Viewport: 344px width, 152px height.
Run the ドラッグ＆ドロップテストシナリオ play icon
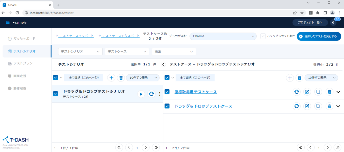coord(141,94)
